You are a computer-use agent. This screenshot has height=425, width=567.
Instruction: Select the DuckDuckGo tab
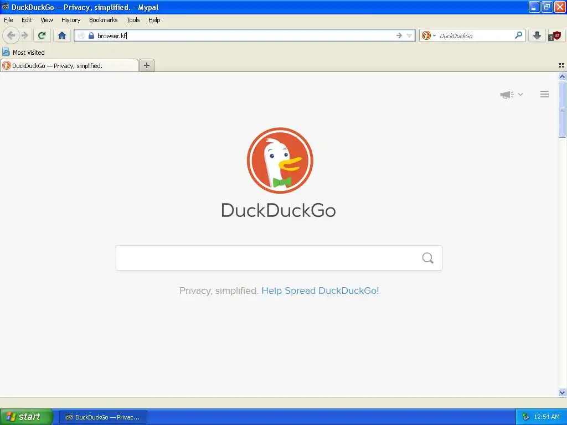(x=69, y=65)
